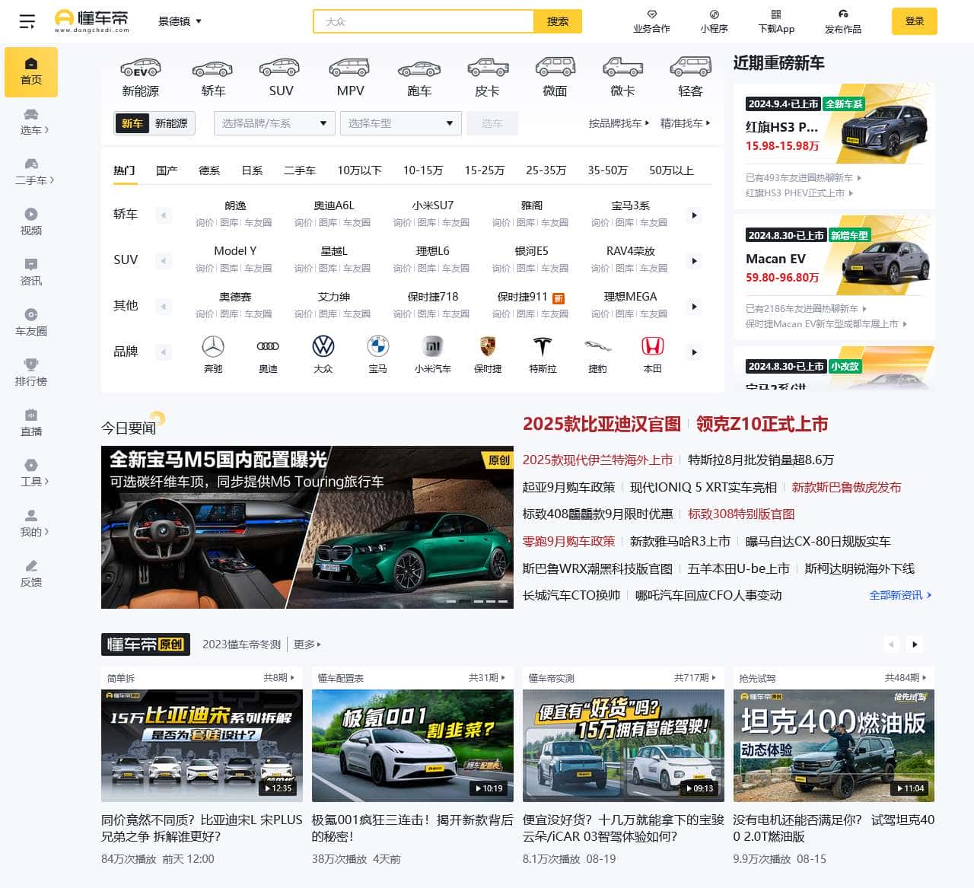Show next cars in 其他 row

point(694,307)
